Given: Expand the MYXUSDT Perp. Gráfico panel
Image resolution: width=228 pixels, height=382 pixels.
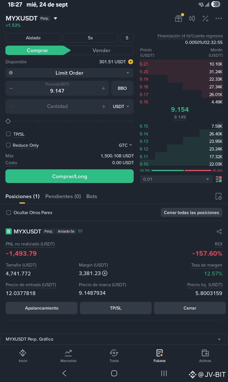Looking at the screenshot, I should click(114, 339).
